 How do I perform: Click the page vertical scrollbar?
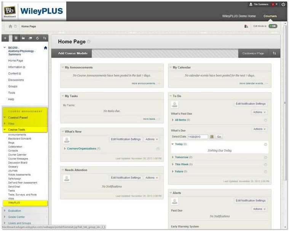click(285, 103)
